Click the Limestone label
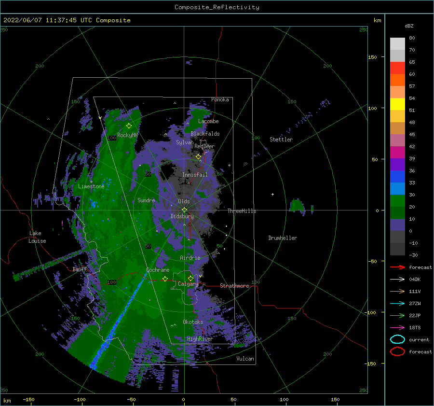 [x=91, y=186]
